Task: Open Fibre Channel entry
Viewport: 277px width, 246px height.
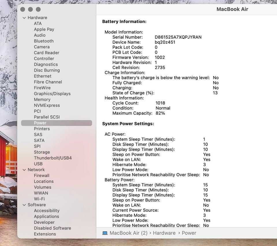Action: [x=48, y=82]
